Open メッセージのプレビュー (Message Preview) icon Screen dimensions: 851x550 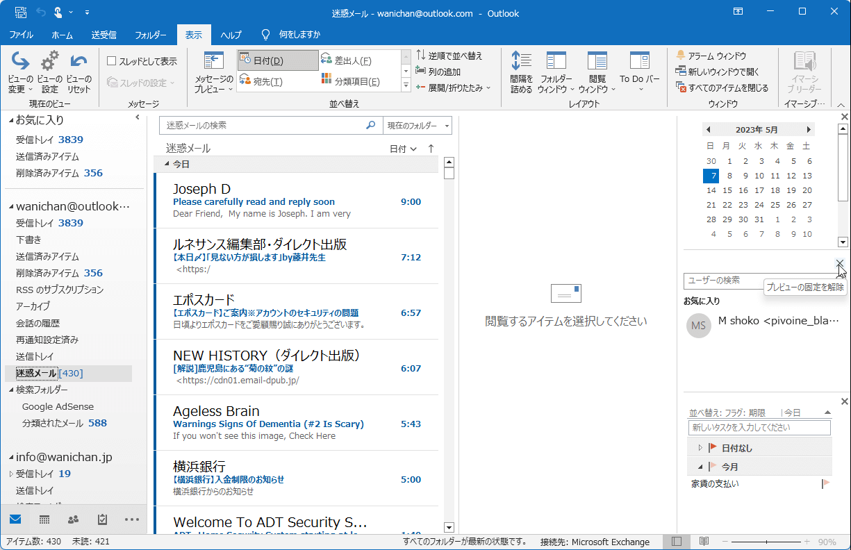(x=213, y=72)
